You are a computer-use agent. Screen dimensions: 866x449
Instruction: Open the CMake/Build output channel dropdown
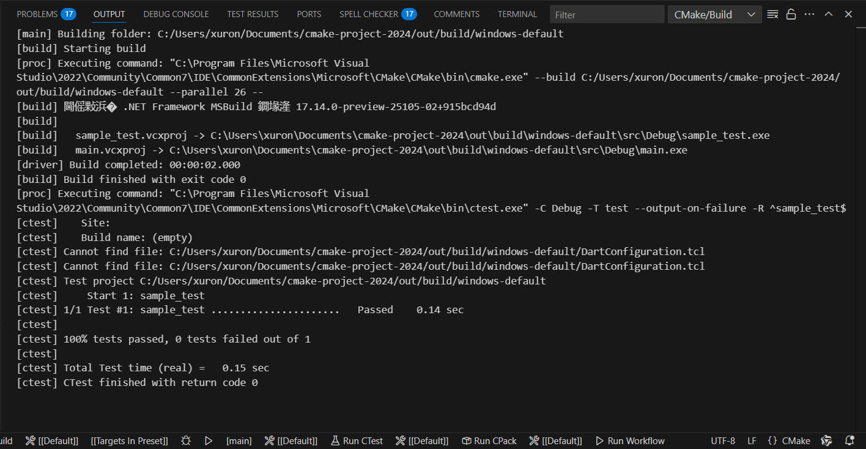(714, 14)
